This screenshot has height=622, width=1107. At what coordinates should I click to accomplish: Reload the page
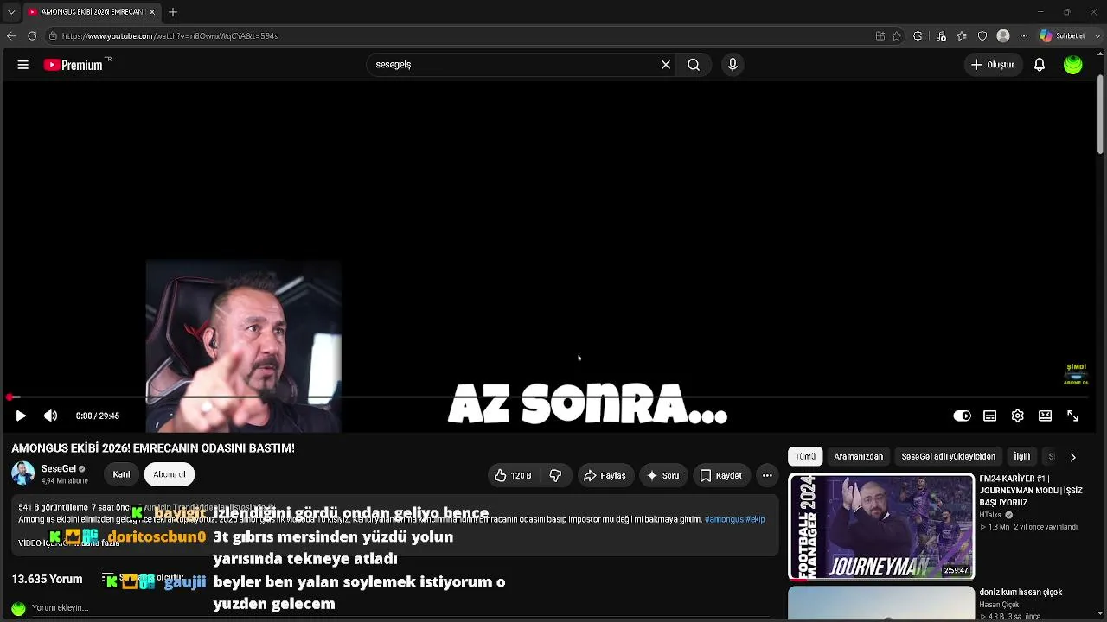(x=32, y=36)
